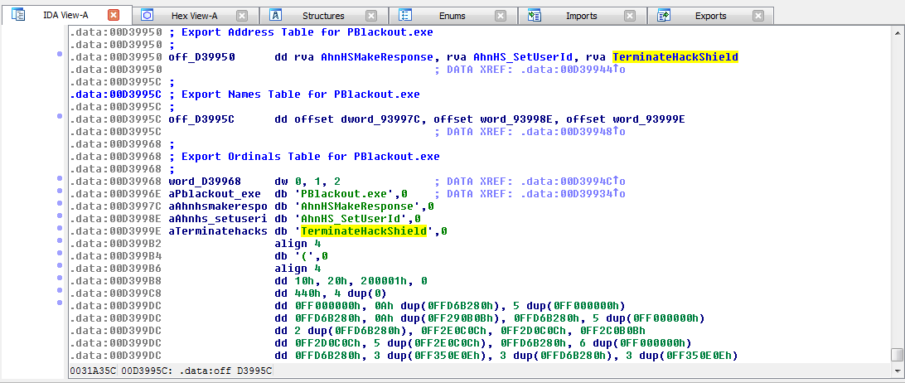Image resolution: width=905 pixels, height=383 pixels.
Task: Click breakpoint dot at aPblackout_exe line
Action: 60,191
